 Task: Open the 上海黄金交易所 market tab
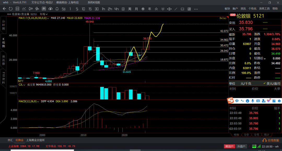pyautogui.click(x=36, y=140)
